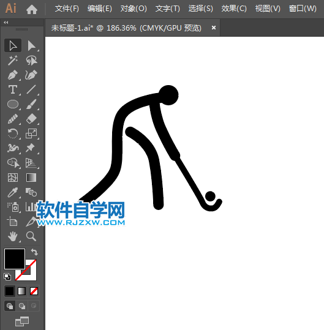Select the Eyedropper tool
324x330 pixels.
pos(13,192)
